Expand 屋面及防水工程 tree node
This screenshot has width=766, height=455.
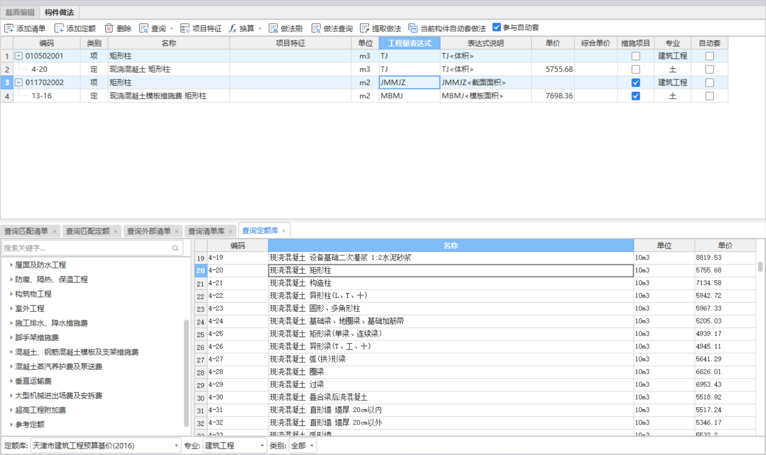[11, 265]
